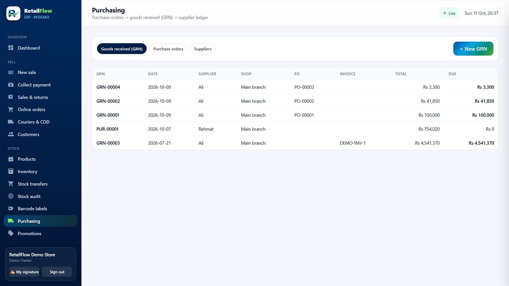Click the Stock audit target icon

11,196
